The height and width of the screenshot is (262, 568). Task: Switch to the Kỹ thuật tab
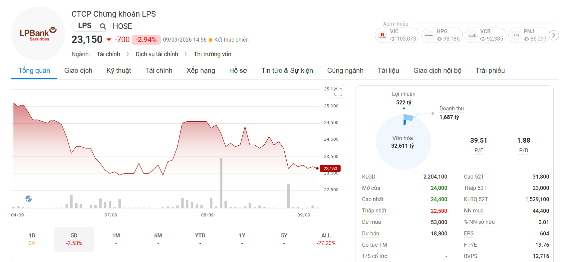point(119,70)
